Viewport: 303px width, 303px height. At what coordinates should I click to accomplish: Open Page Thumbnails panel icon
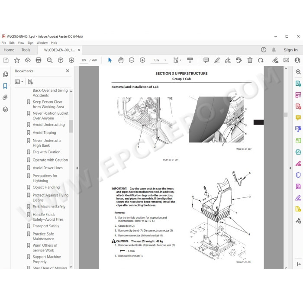(5, 74)
